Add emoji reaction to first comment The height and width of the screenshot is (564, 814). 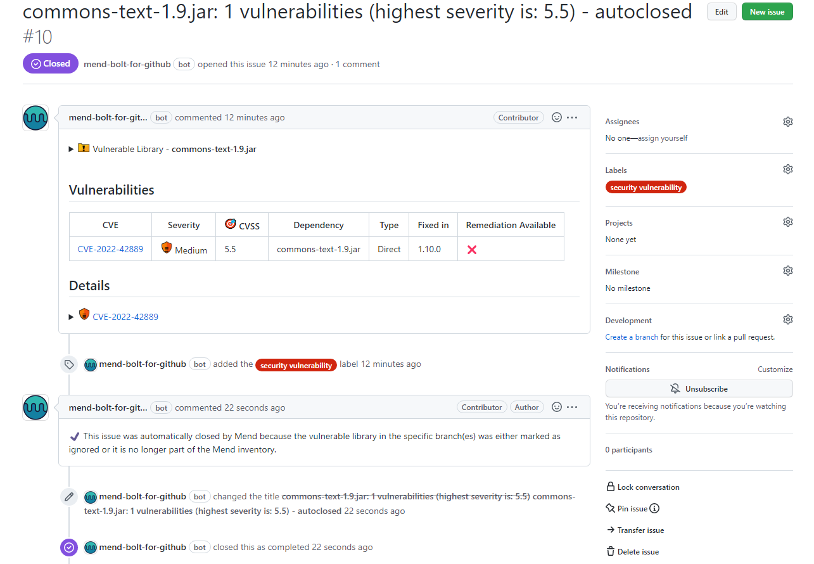point(557,117)
